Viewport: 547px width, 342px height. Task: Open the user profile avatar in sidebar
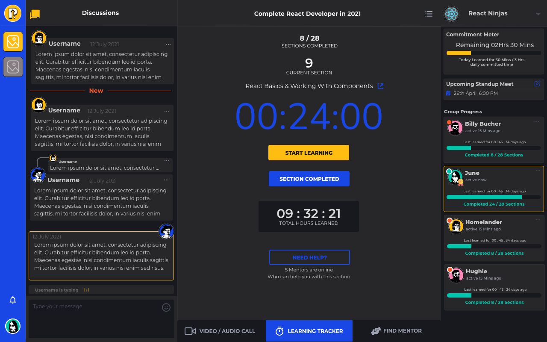tap(13, 326)
